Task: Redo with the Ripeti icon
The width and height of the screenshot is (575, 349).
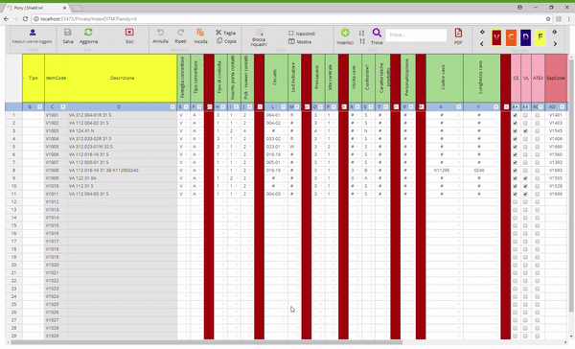Action: click(x=181, y=33)
